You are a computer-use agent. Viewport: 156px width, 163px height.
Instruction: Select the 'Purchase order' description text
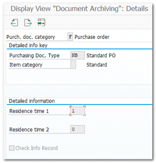(x=92, y=37)
